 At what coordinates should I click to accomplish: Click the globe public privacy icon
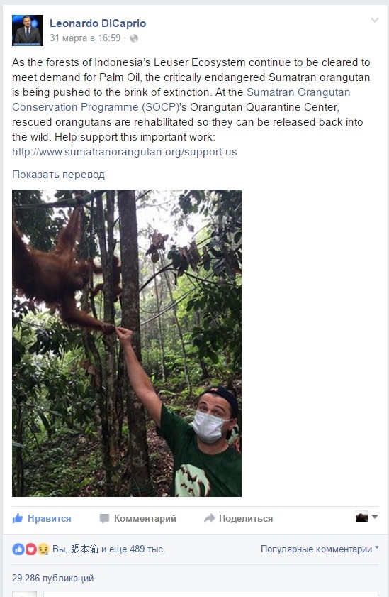tap(134, 38)
